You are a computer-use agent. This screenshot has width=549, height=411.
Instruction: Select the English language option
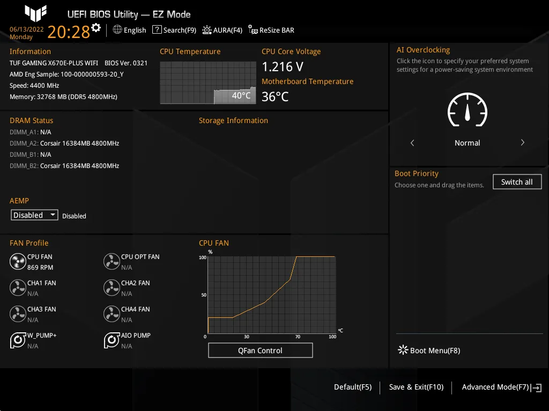129,30
